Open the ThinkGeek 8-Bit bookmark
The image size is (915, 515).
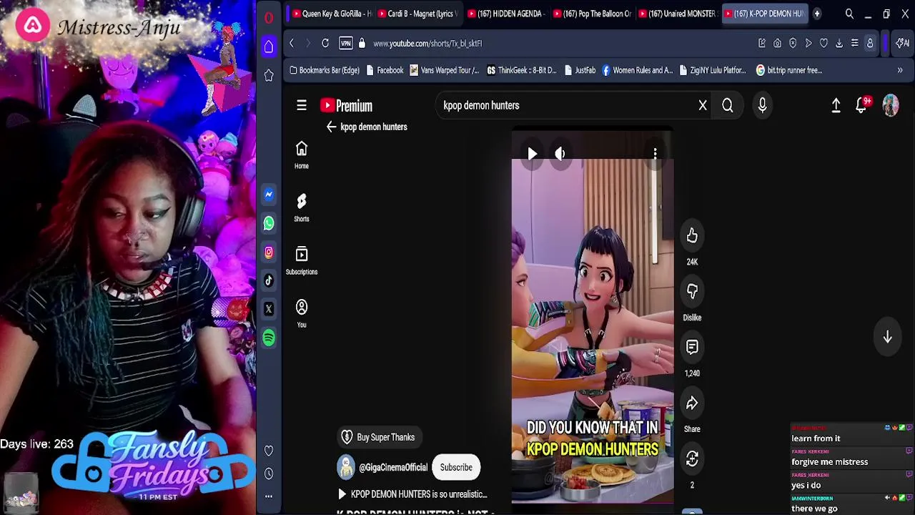(521, 70)
